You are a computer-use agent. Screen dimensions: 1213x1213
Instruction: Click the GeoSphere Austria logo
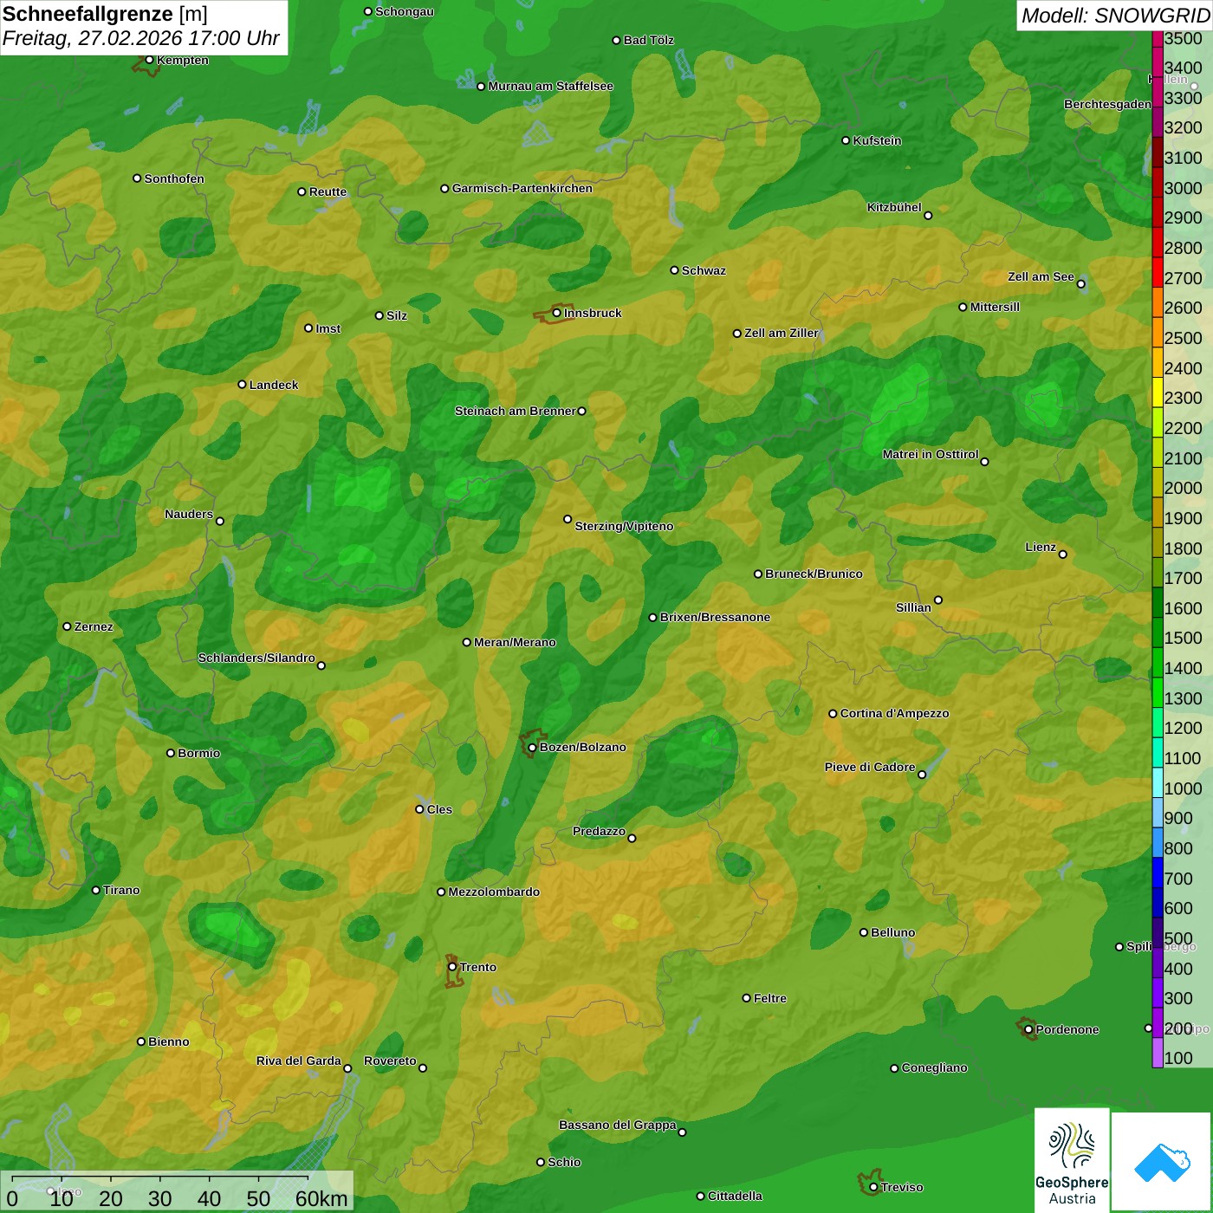[1072, 1159]
